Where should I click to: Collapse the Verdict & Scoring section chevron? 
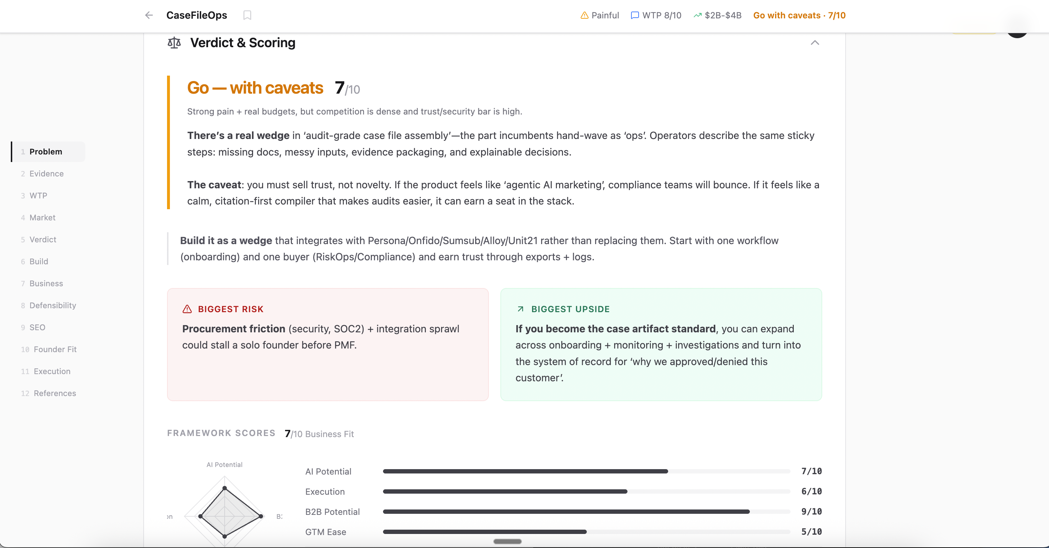(814, 43)
